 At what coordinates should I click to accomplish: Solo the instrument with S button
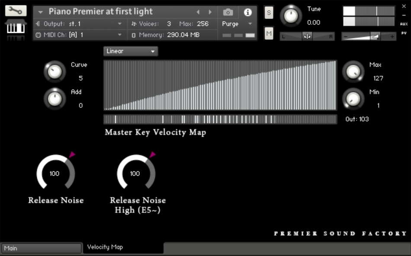[x=269, y=13]
